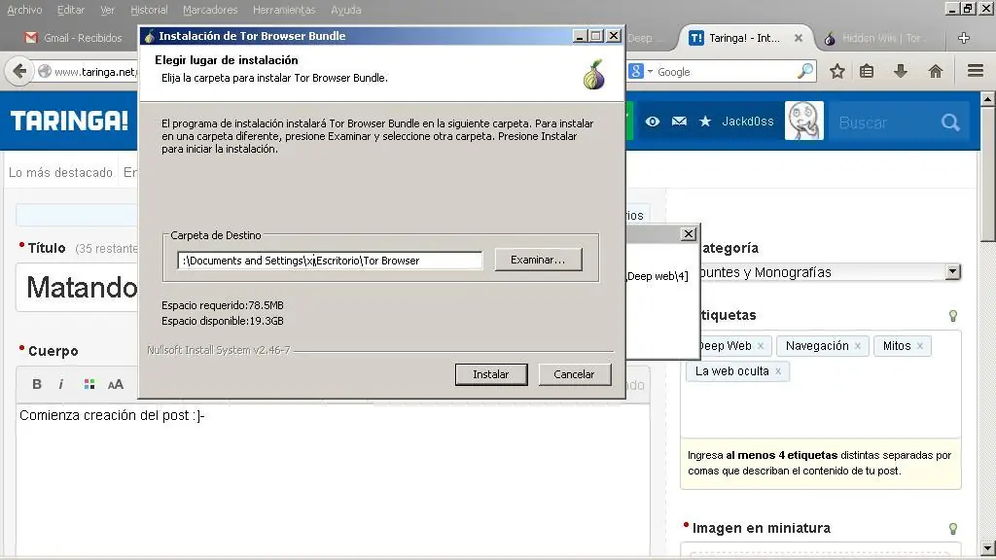Image resolution: width=996 pixels, height=560 pixels.
Task: Click the user avatar thumbnail
Action: pyautogui.click(x=804, y=121)
